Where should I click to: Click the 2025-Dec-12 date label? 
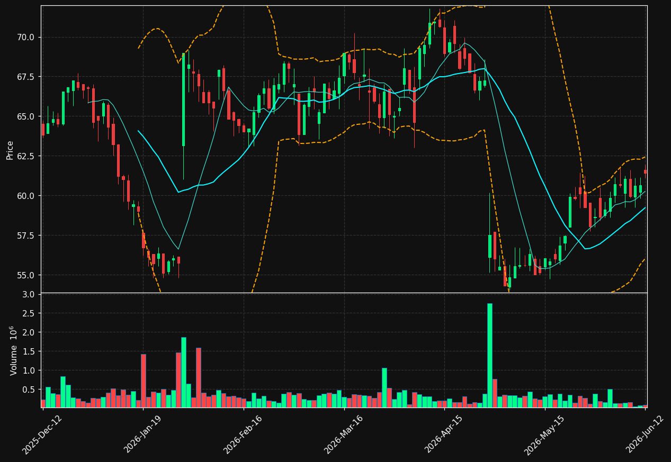coord(42,434)
